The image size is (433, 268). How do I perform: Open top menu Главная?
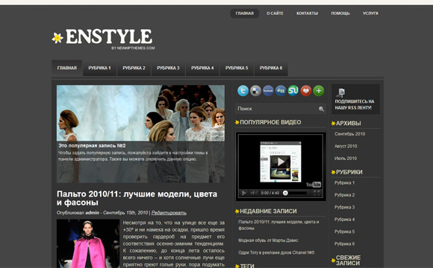tap(245, 13)
